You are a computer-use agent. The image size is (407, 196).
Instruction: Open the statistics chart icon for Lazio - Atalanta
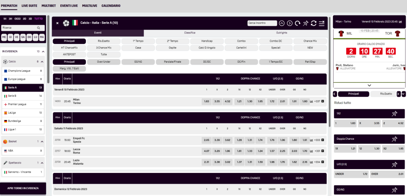(312, 162)
